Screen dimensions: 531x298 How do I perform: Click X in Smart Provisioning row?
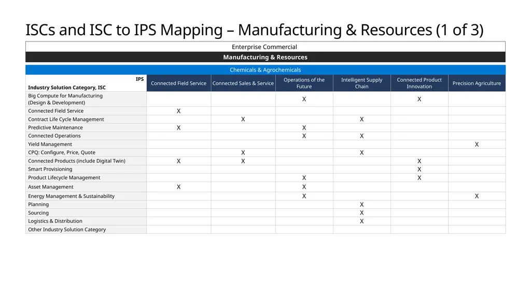419,169
